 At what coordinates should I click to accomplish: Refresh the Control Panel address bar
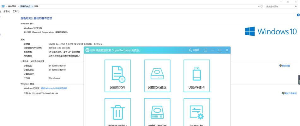(261, 7)
